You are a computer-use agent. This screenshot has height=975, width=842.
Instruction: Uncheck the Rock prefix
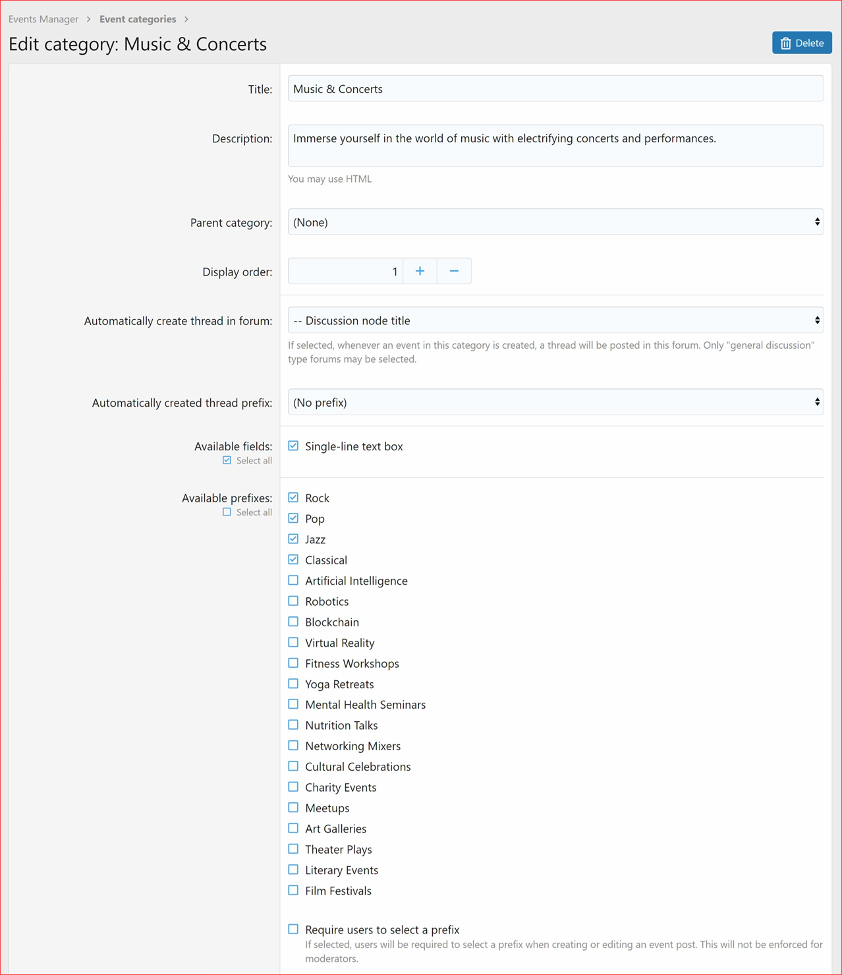293,497
